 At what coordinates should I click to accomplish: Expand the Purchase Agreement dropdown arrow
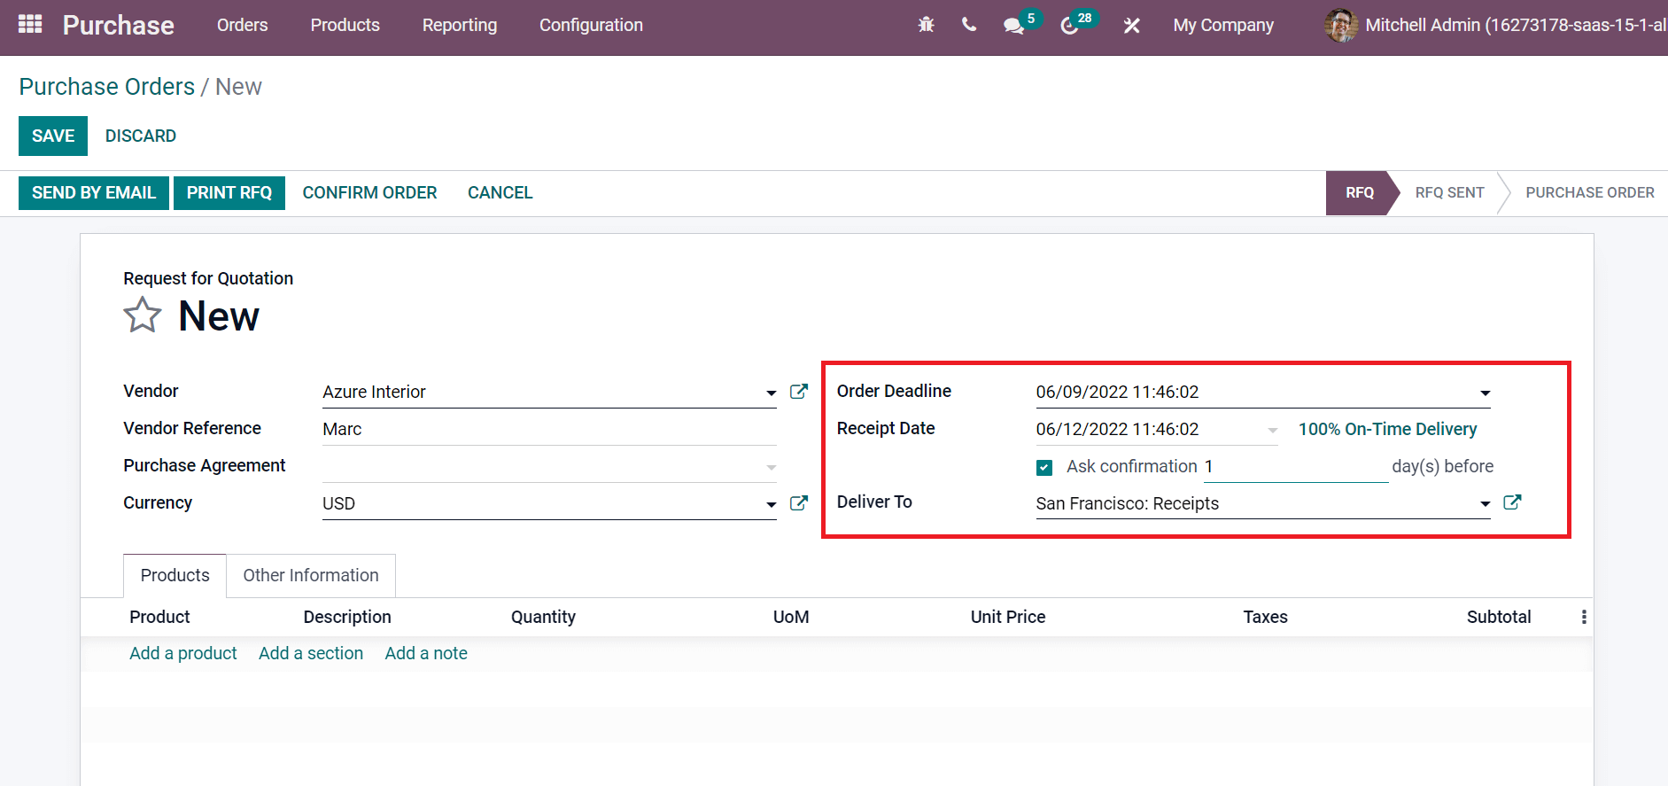771,467
